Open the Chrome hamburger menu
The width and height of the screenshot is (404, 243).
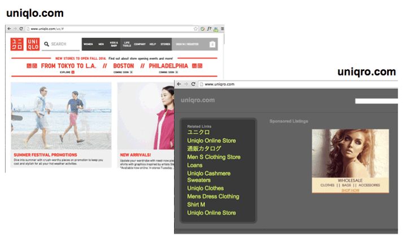(x=221, y=29)
